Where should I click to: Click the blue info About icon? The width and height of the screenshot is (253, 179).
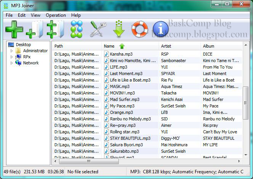(160, 29)
